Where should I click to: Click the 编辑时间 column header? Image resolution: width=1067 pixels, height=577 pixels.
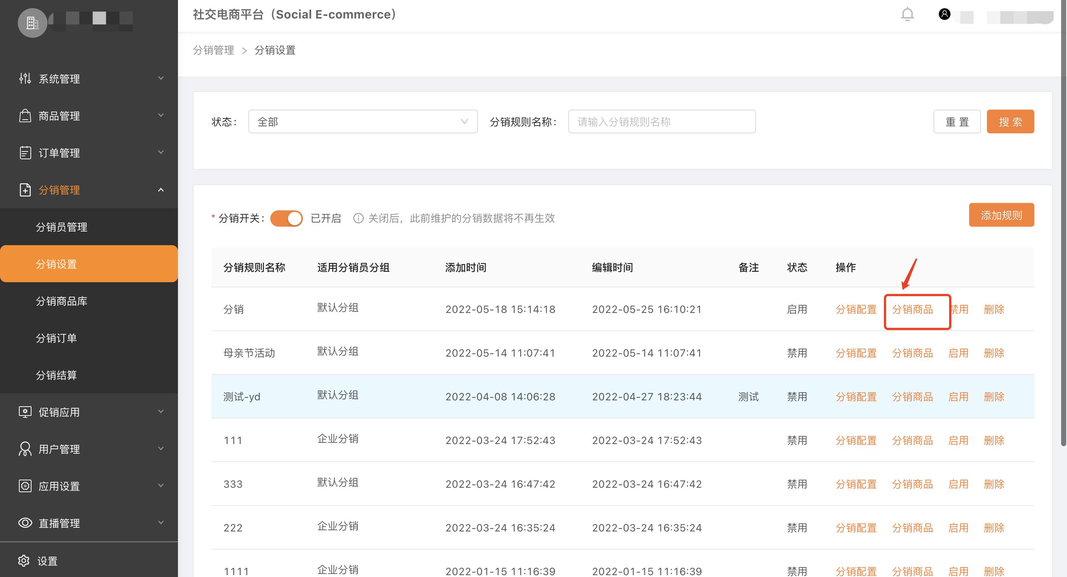(612, 267)
